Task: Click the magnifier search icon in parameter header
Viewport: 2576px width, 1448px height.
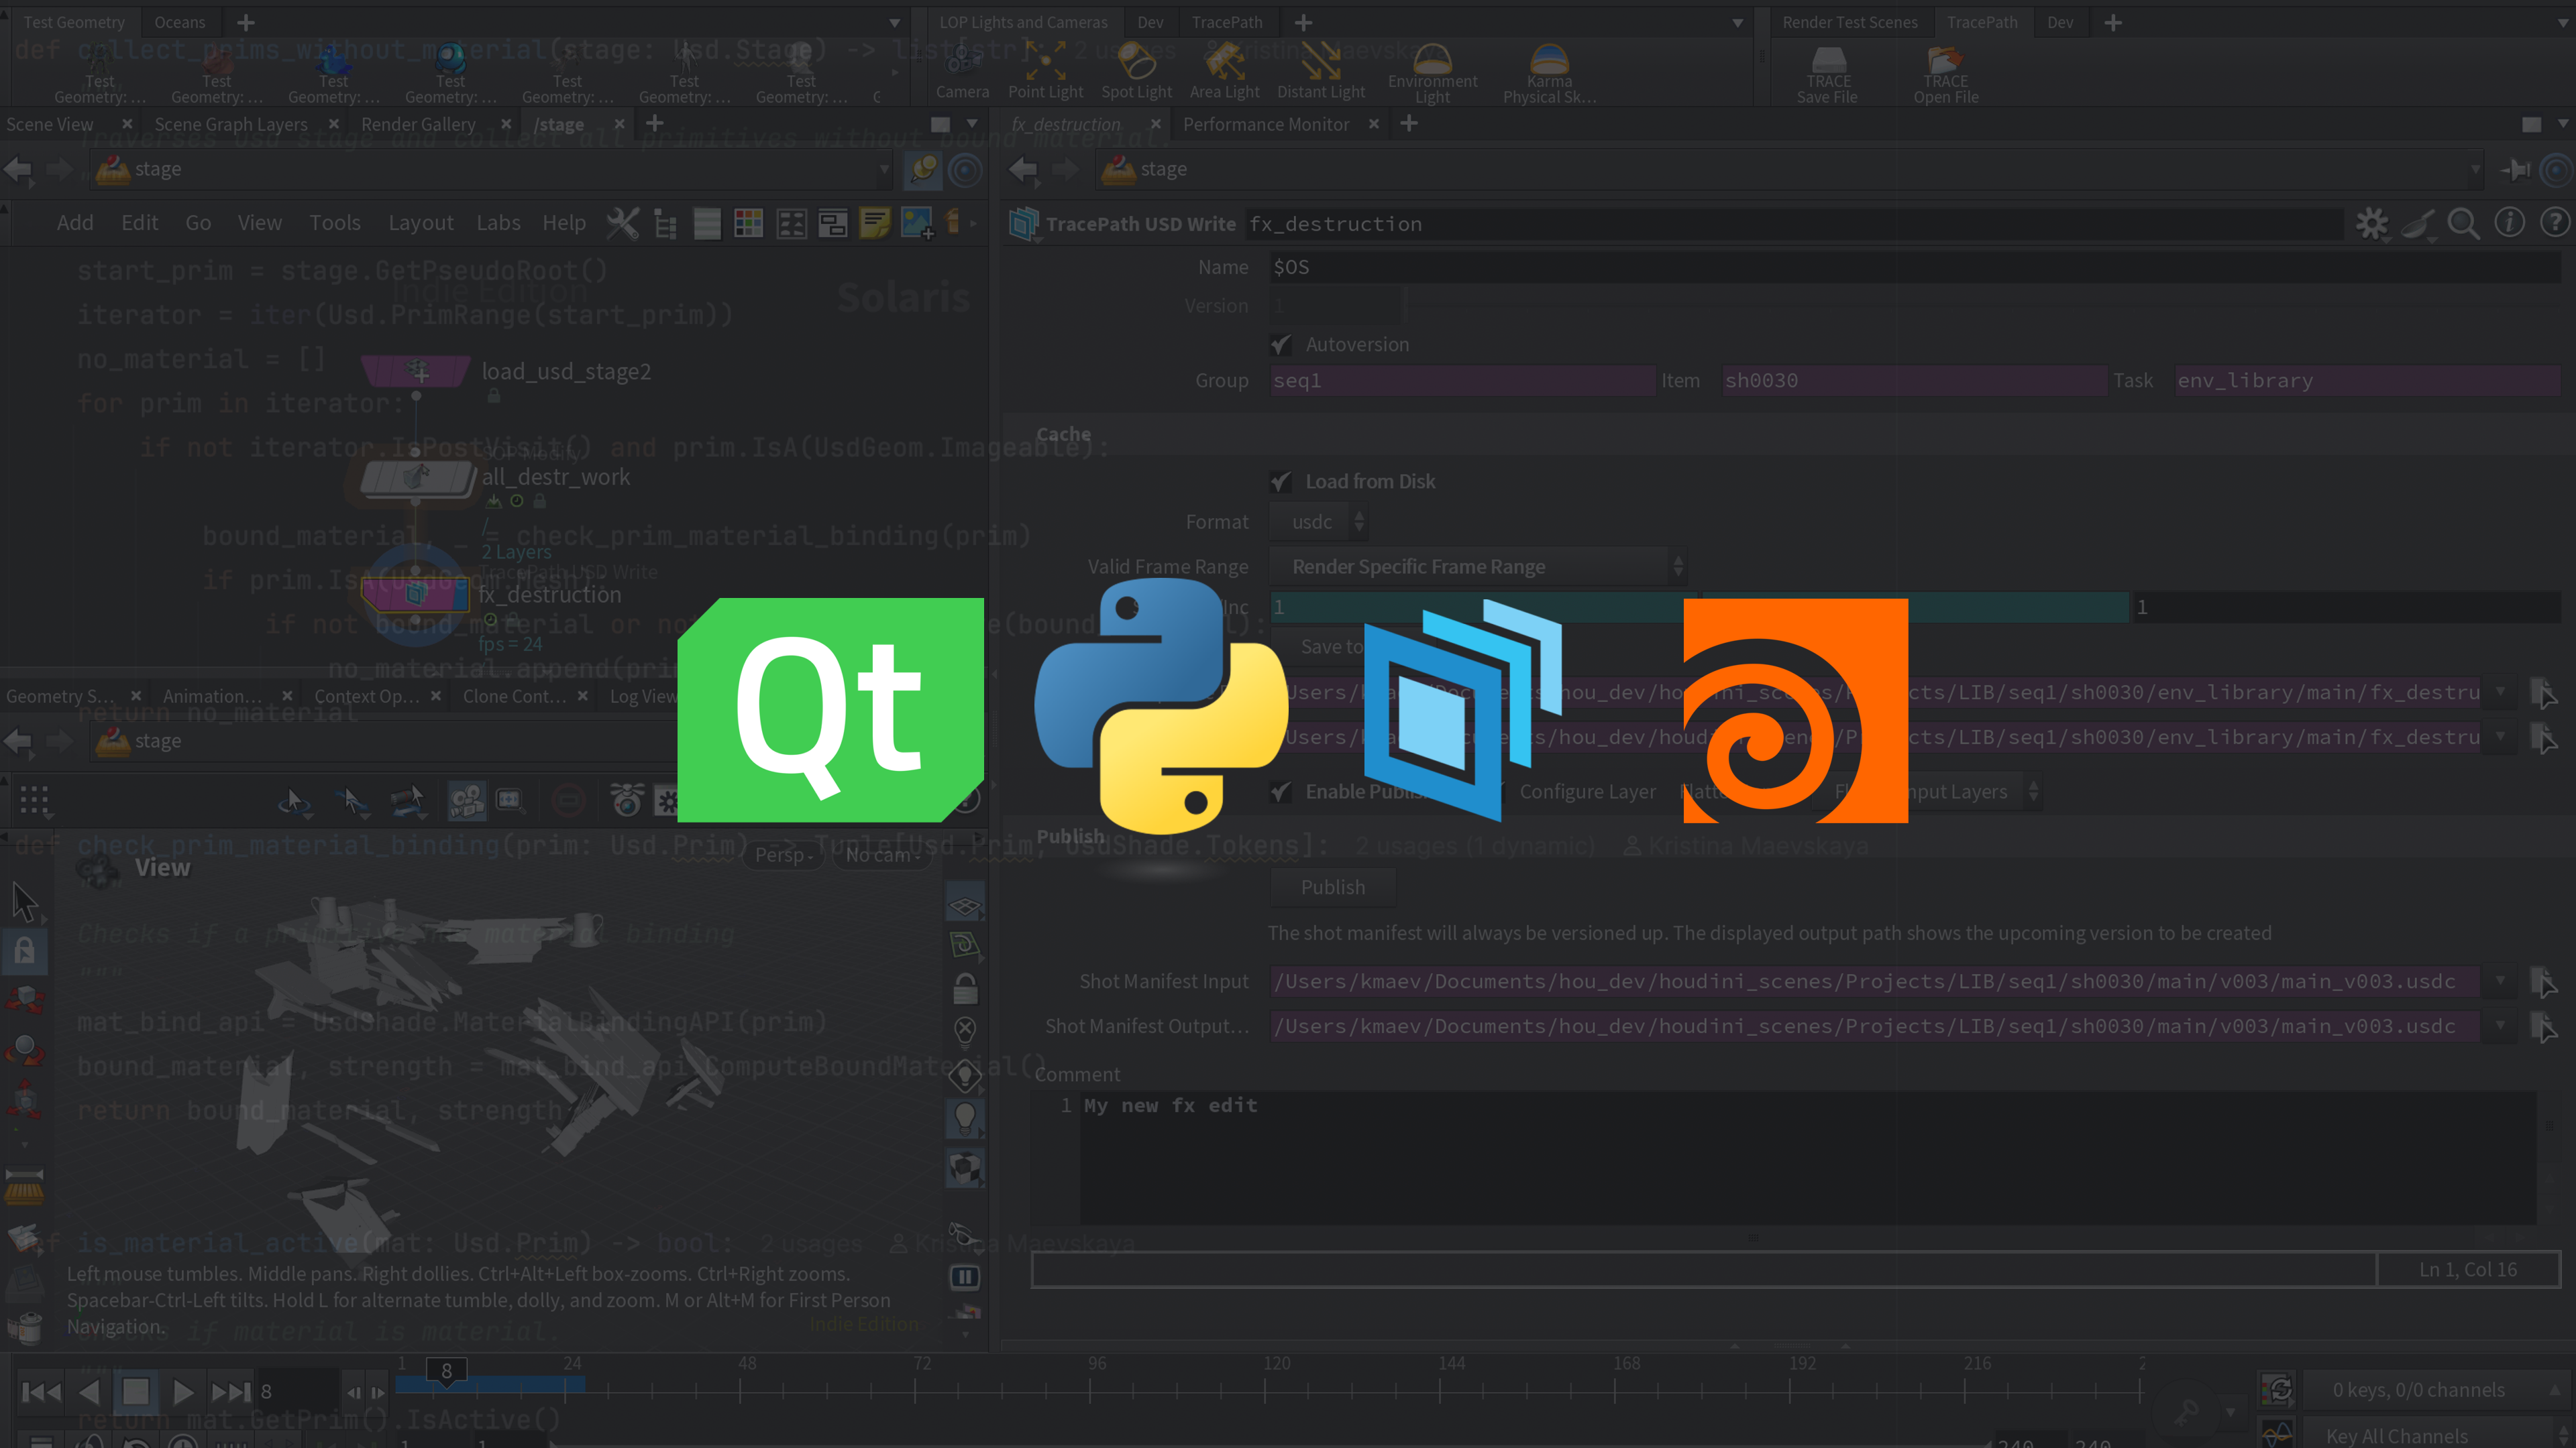Action: [2463, 224]
